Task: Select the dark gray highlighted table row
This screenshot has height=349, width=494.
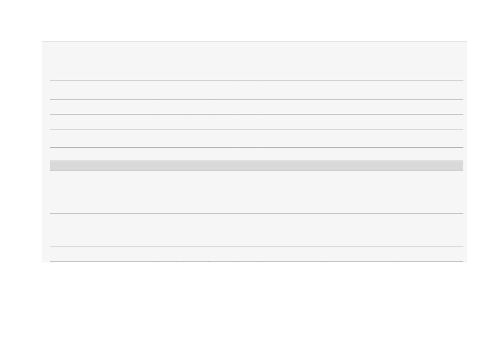Action: (257, 165)
